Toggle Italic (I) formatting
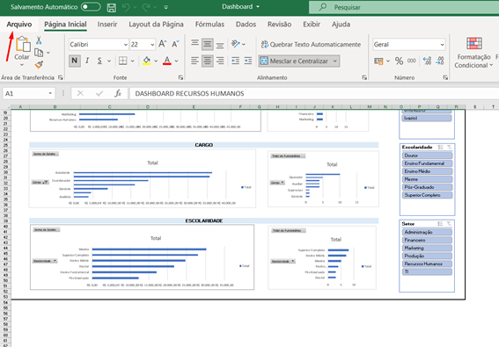The image size is (499, 347). pyautogui.click(x=87, y=61)
